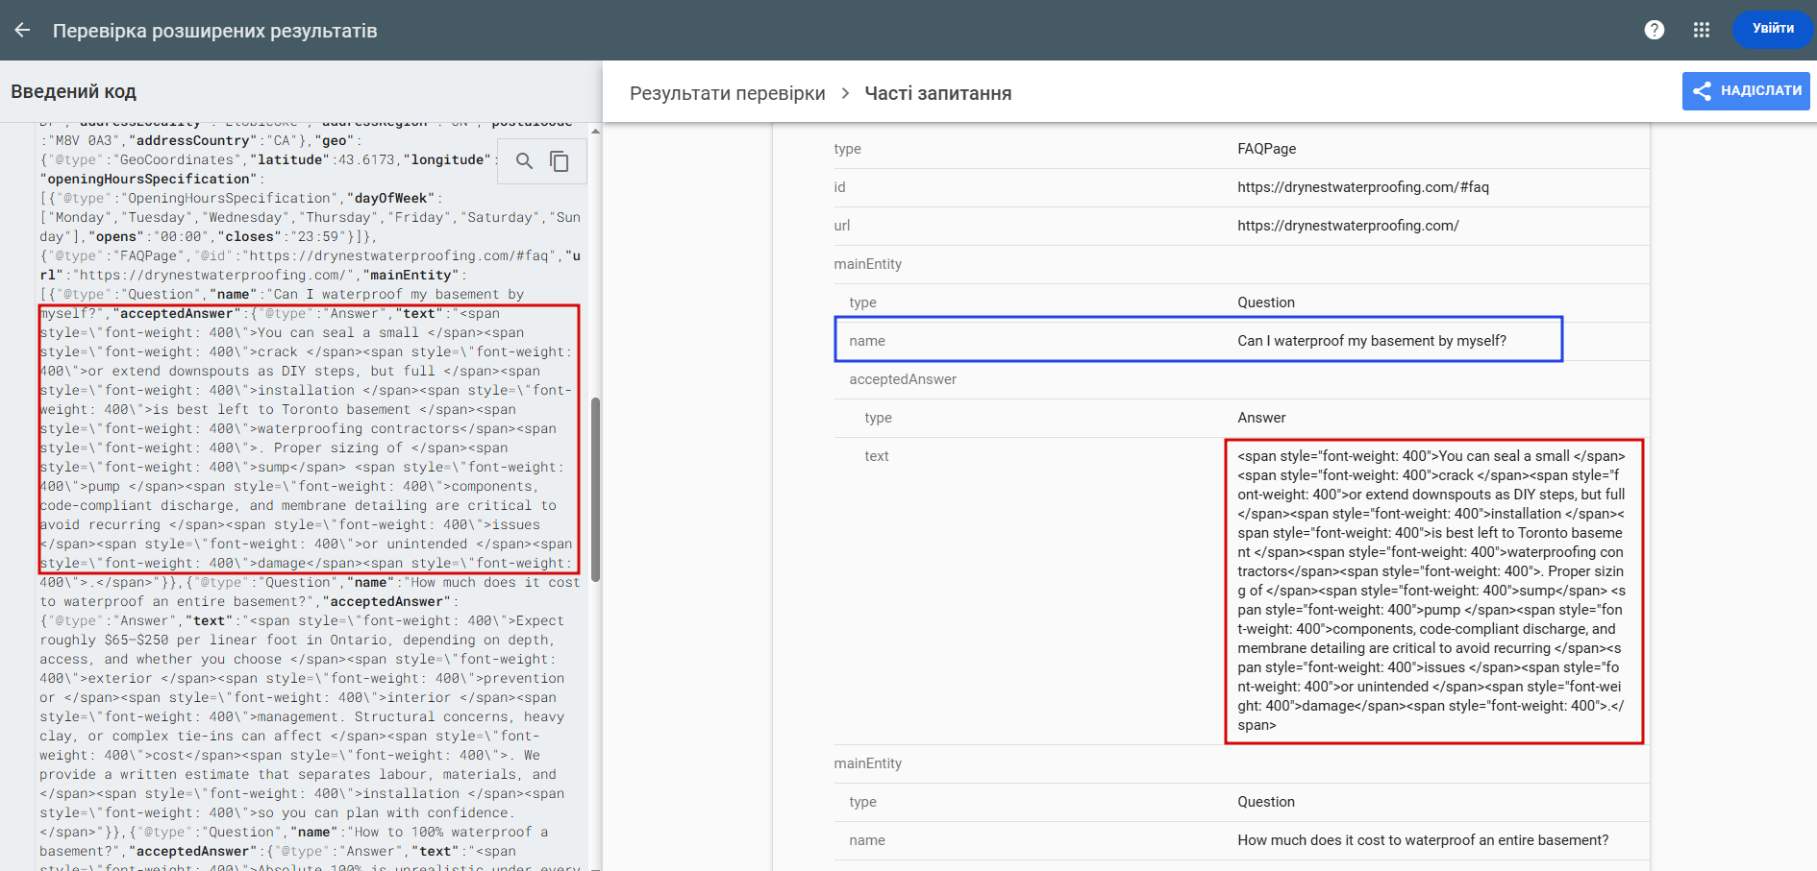Go back with the left arrow icon
Viewport: 1817px width, 871px height.
tap(22, 30)
